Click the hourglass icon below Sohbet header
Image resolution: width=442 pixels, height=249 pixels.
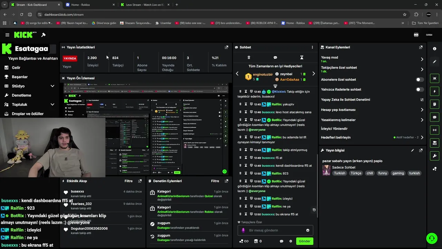(302, 57)
